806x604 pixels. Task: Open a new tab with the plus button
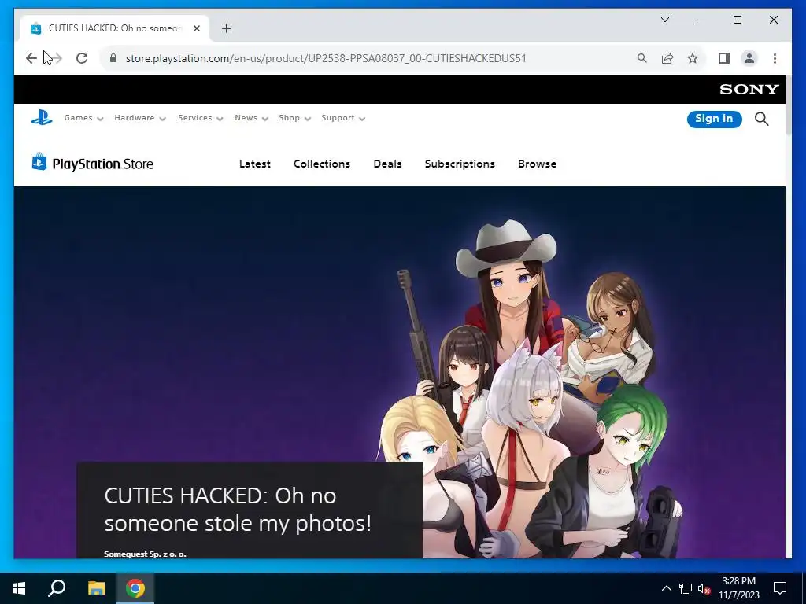[227, 28]
